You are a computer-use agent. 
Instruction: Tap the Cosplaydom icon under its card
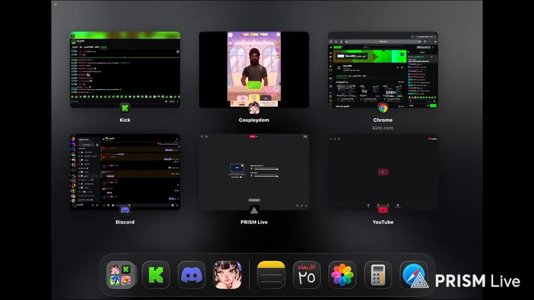(x=254, y=108)
